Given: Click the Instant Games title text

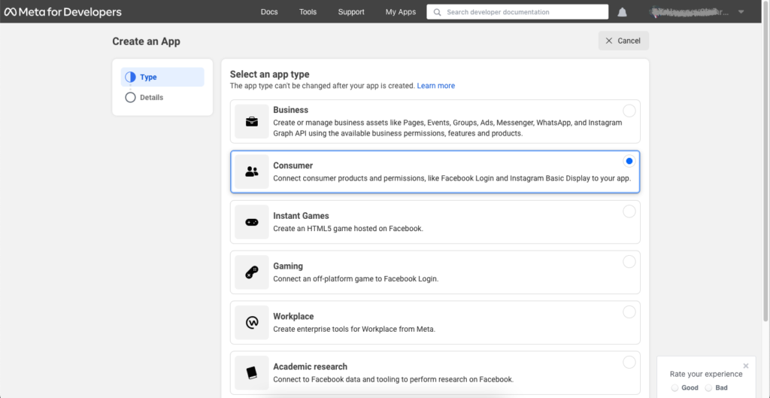Looking at the screenshot, I should (301, 216).
